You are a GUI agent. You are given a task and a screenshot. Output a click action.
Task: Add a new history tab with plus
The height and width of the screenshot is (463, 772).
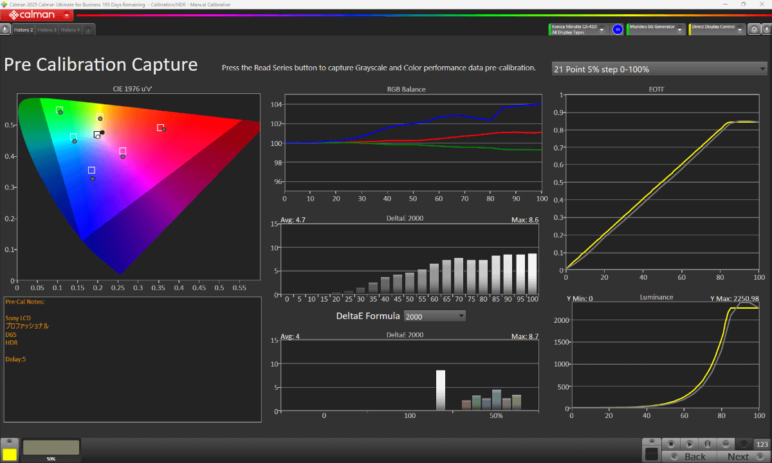point(88,30)
